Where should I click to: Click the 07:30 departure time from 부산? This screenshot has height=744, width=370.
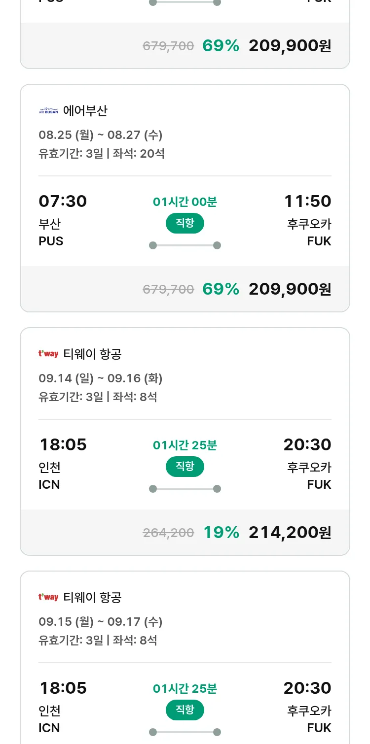click(63, 201)
